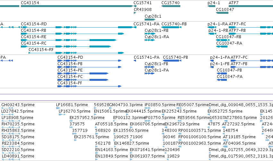Click the CG10347 gene label

(x=225, y=9)
